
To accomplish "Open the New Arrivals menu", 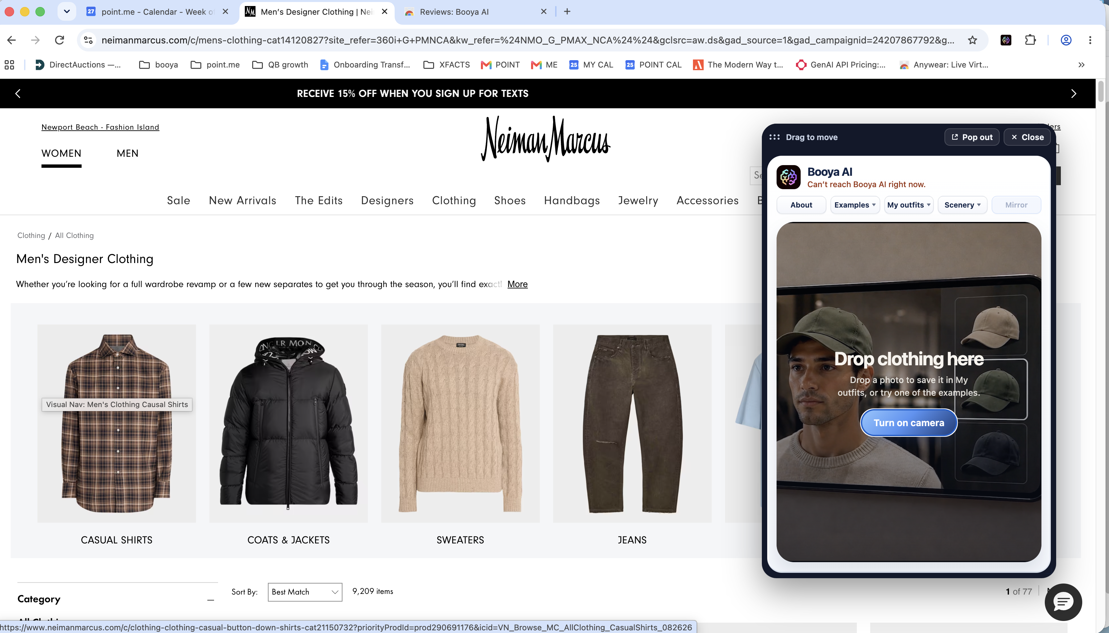I will click(x=243, y=201).
